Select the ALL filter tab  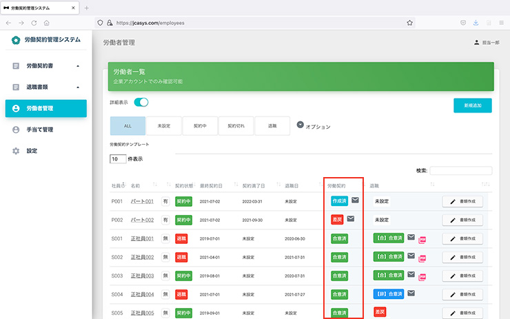coord(127,126)
